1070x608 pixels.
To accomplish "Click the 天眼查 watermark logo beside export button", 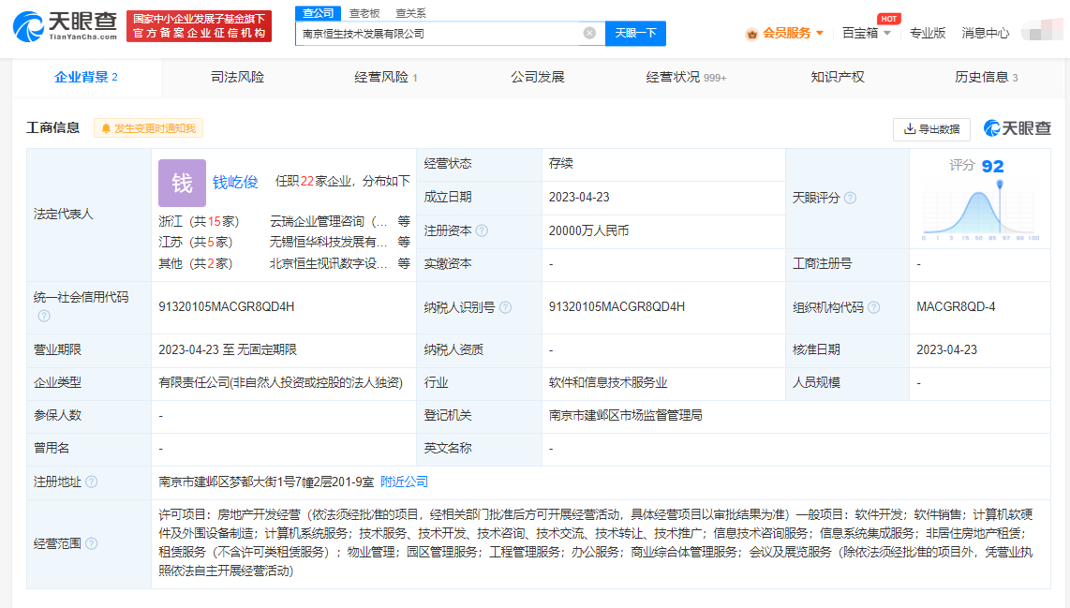I will [1017, 128].
